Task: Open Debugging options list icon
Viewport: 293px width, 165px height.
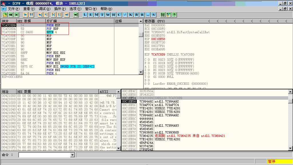Action: point(163,15)
